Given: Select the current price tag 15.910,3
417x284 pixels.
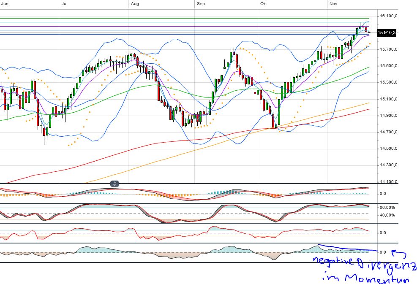Looking at the screenshot, I should (x=387, y=32).
